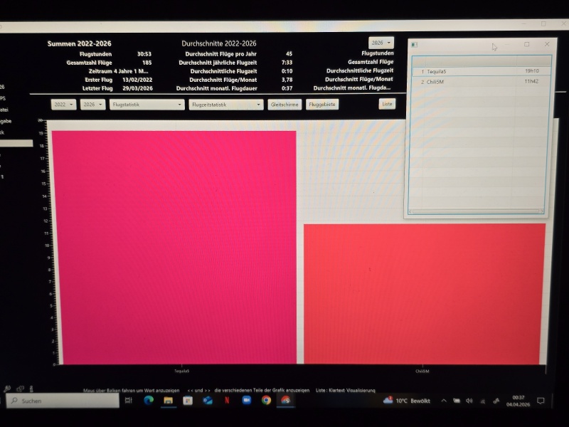Click the Gleitschirme button

[x=284, y=105]
